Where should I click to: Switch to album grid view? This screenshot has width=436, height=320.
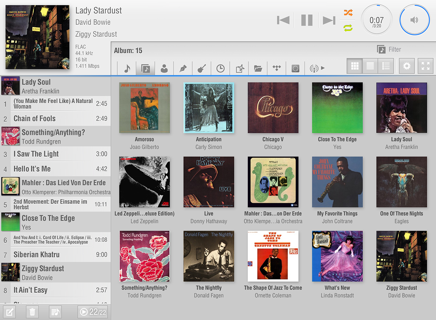tap(355, 66)
